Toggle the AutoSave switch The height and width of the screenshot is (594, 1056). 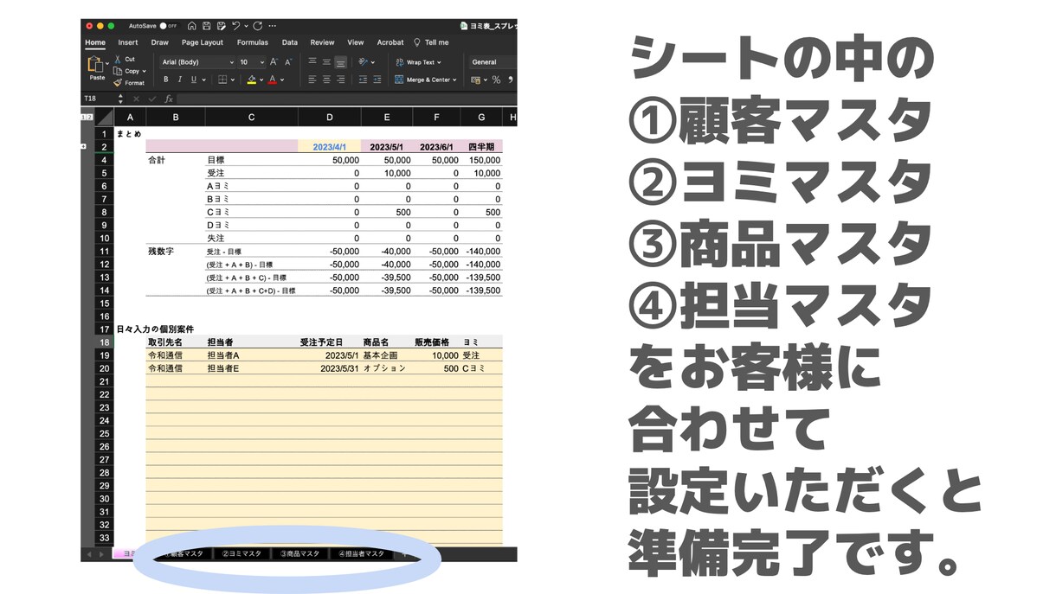click(x=167, y=26)
